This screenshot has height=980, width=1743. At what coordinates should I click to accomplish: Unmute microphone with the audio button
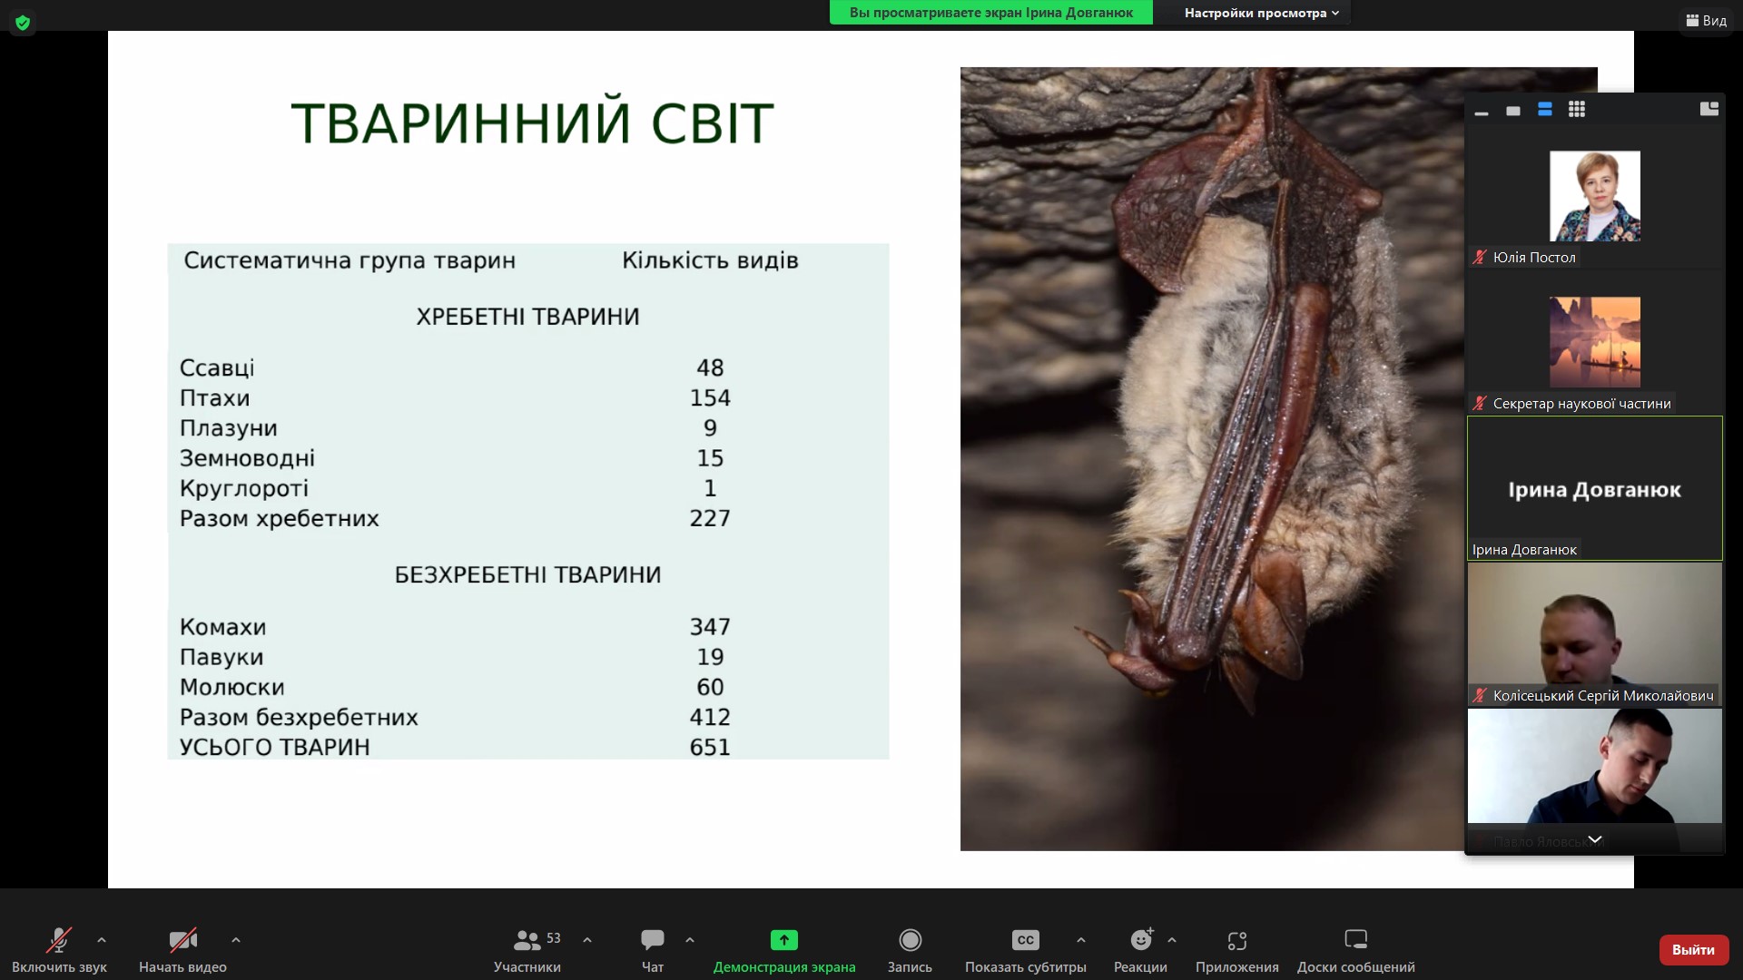tap(59, 940)
